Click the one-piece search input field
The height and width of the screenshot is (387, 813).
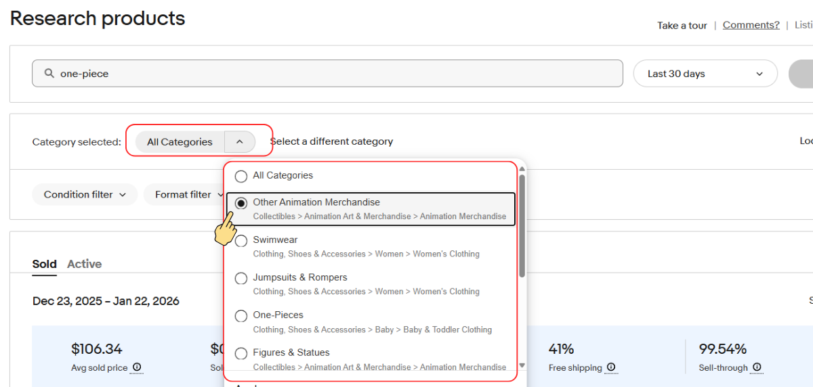coord(327,74)
